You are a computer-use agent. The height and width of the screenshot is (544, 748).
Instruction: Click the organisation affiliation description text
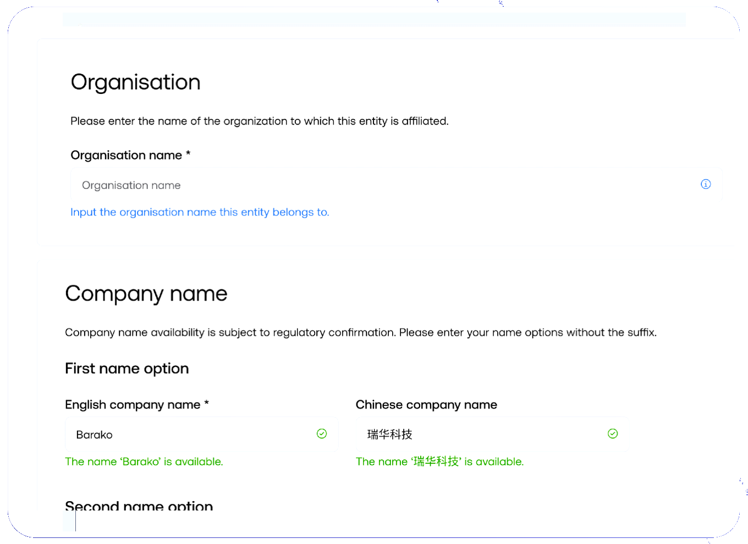[x=260, y=121]
